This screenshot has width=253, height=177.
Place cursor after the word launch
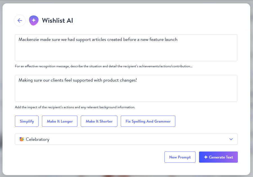pos(178,40)
